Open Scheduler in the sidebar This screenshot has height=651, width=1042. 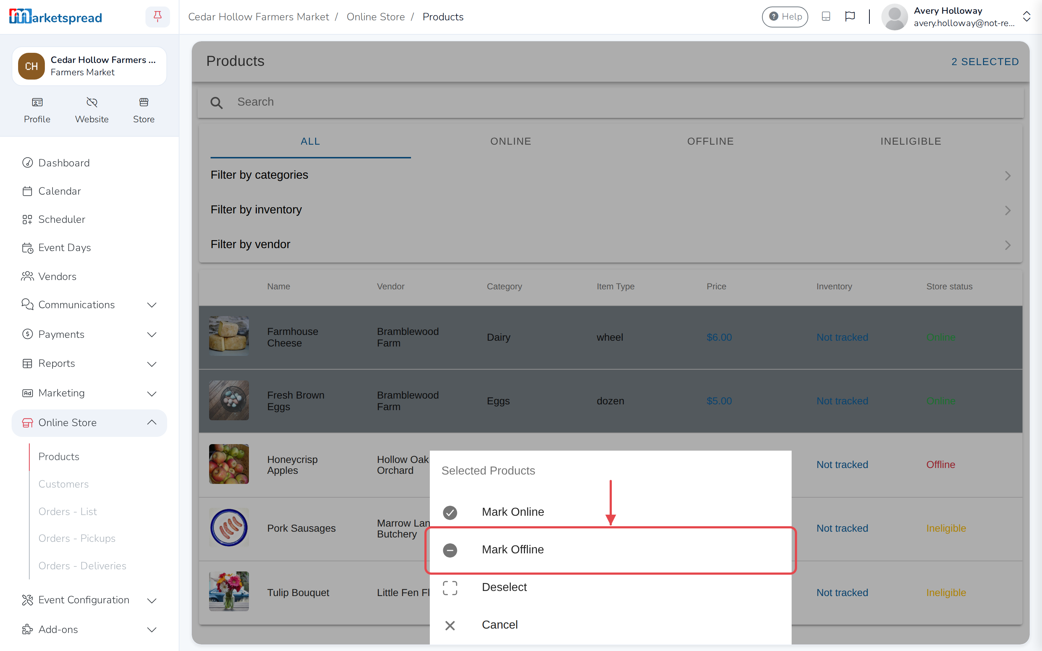(89, 219)
